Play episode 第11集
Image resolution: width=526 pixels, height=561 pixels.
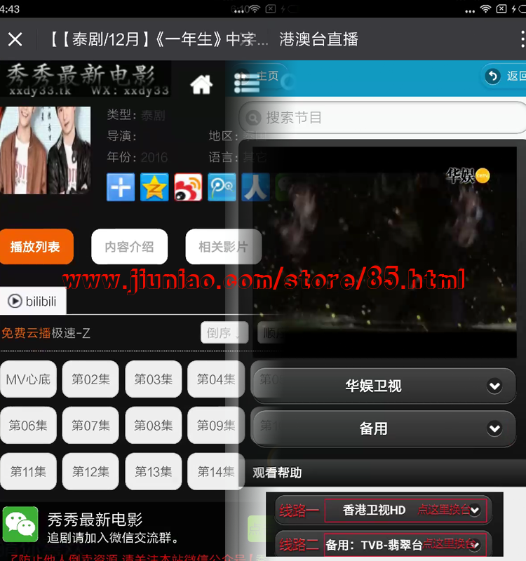(28, 471)
